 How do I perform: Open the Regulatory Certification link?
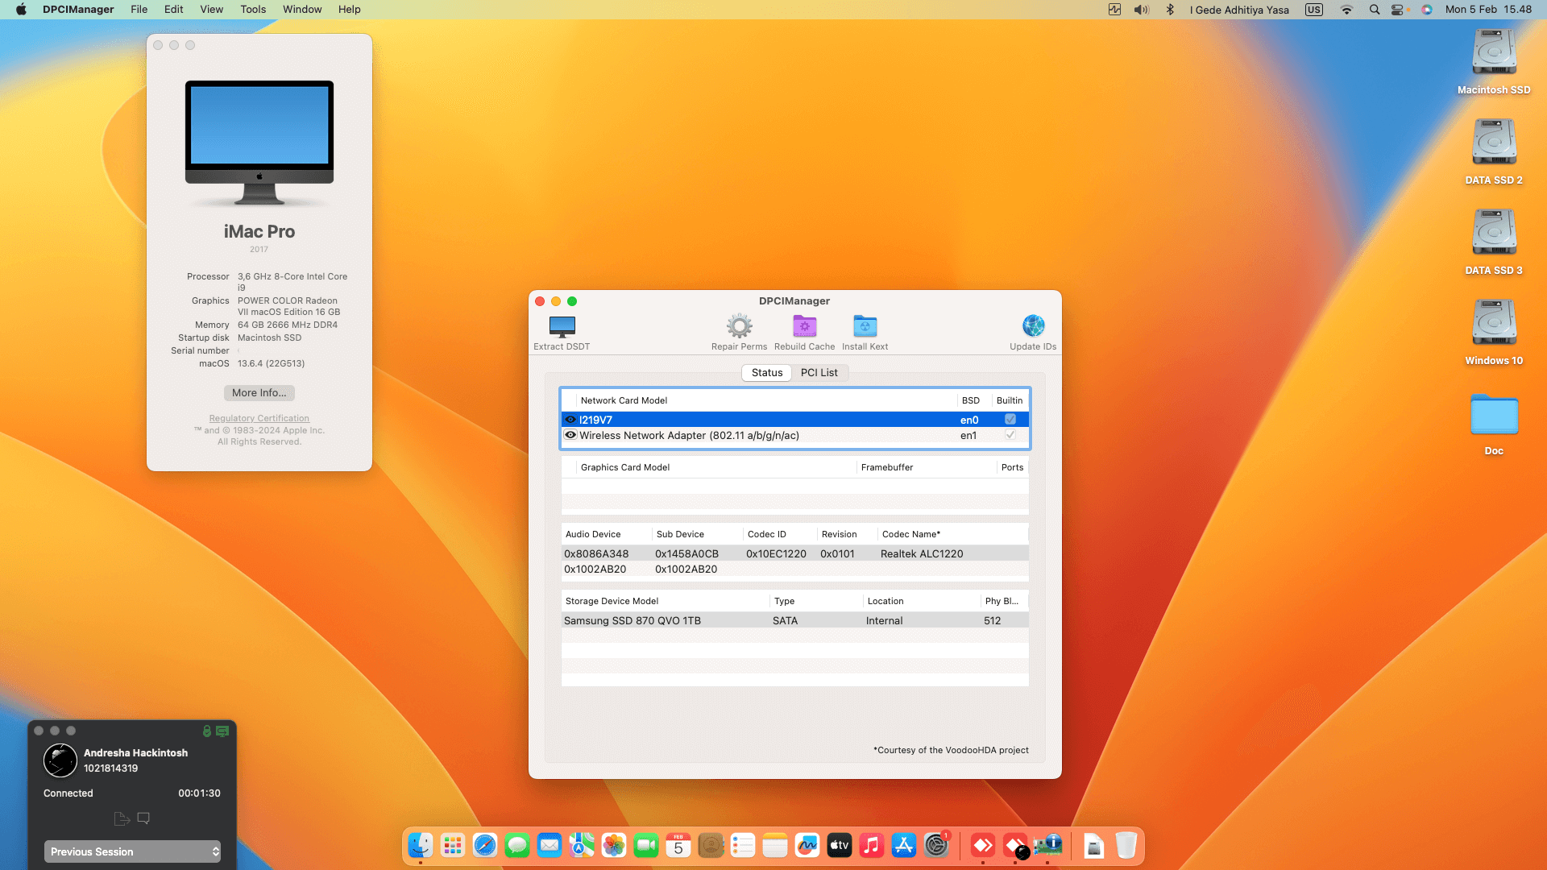coord(259,417)
